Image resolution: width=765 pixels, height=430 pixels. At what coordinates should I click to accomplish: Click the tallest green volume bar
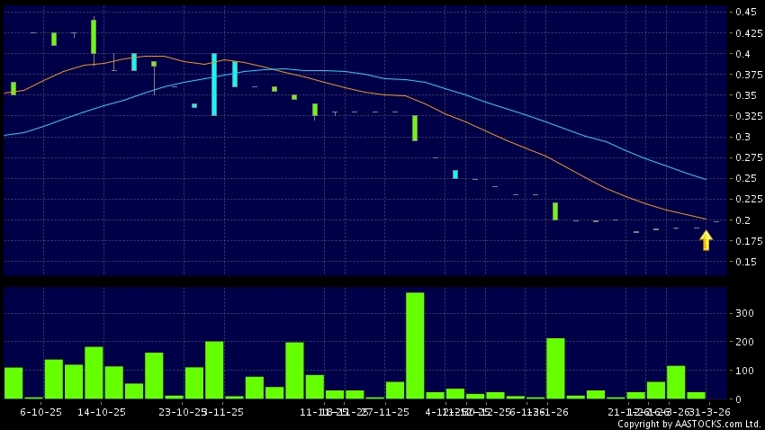tap(415, 345)
